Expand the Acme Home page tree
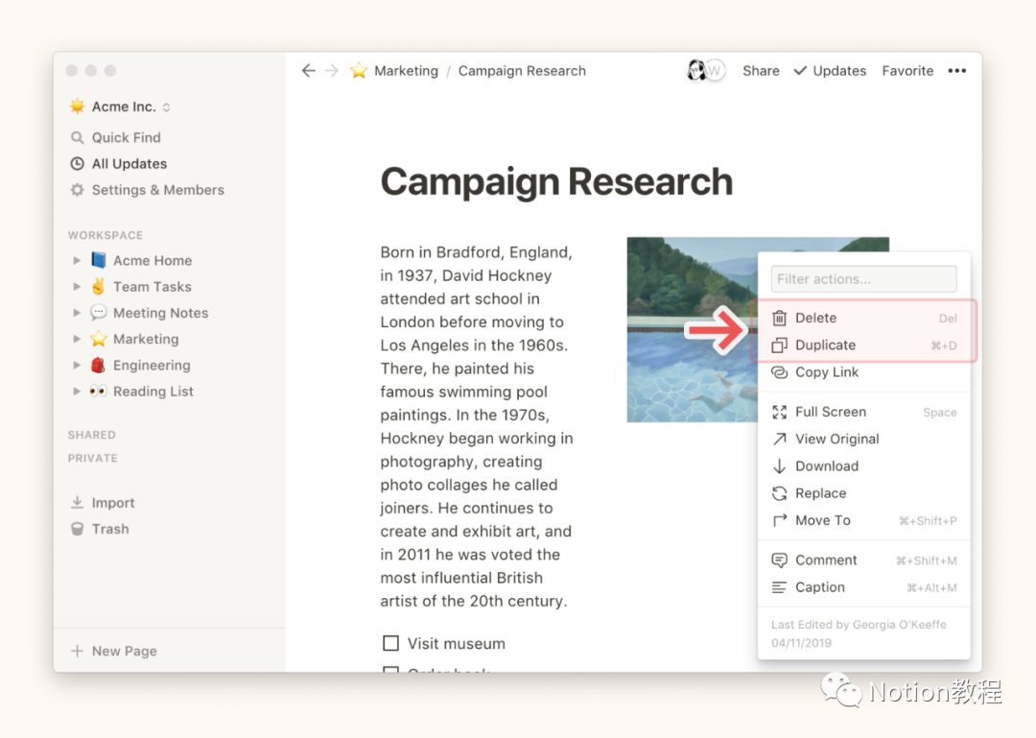The height and width of the screenshot is (738, 1036). (x=77, y=261)
